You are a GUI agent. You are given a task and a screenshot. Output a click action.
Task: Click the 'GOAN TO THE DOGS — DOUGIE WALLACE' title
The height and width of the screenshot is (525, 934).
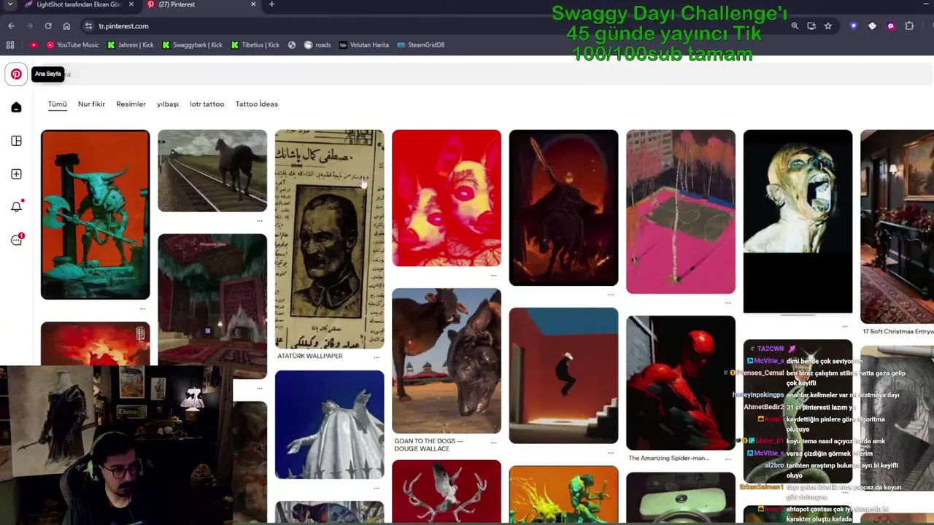point(429,445)
